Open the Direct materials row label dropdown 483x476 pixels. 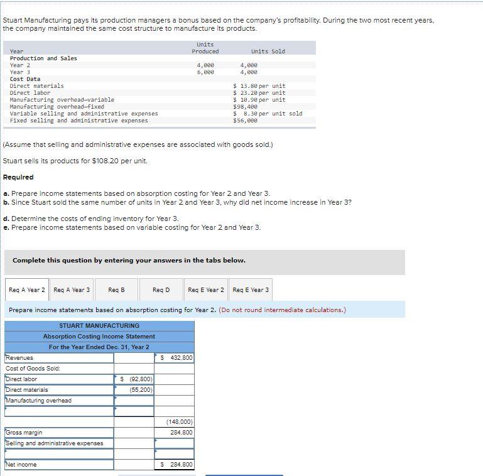(x=59, y=390)
